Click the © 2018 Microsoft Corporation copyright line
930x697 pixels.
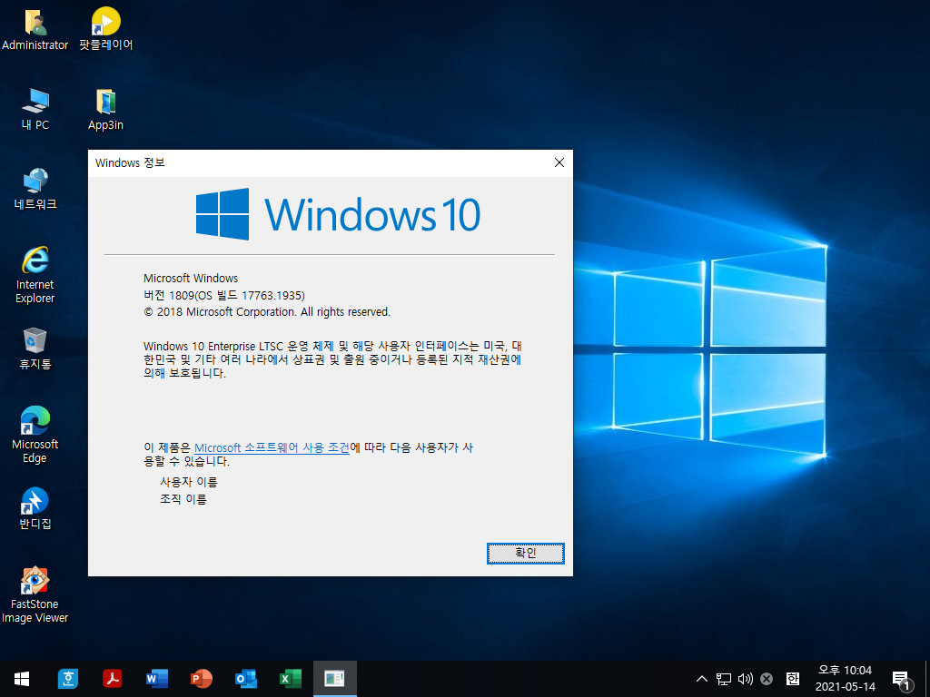[x=267, y=312]
